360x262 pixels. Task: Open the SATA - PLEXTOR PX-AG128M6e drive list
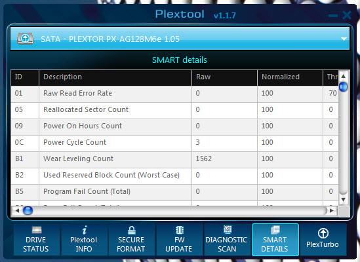(180, 39)
